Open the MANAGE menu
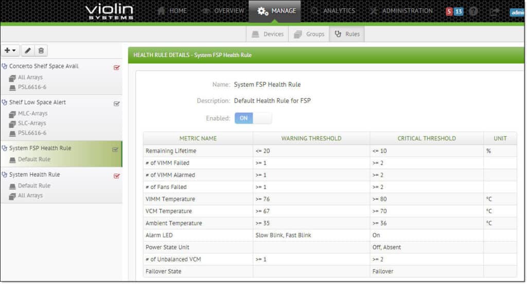The height and width of the screenshot is (284, 527). 275,11
